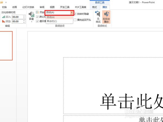This screenshot has width=163, height=122.
Task: Click the 音频样式 group label
Action: (x=102, y=26)
